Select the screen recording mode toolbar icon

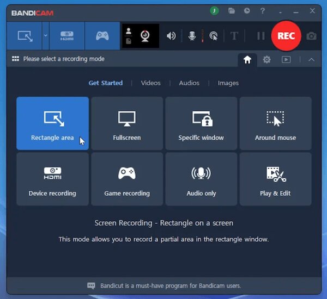pos(25,36)
